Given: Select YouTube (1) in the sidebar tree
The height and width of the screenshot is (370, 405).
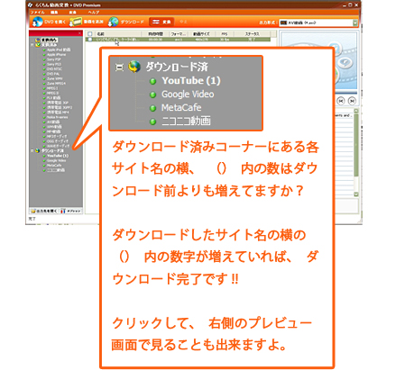Looking at the screenshot, I should point(58,156).
